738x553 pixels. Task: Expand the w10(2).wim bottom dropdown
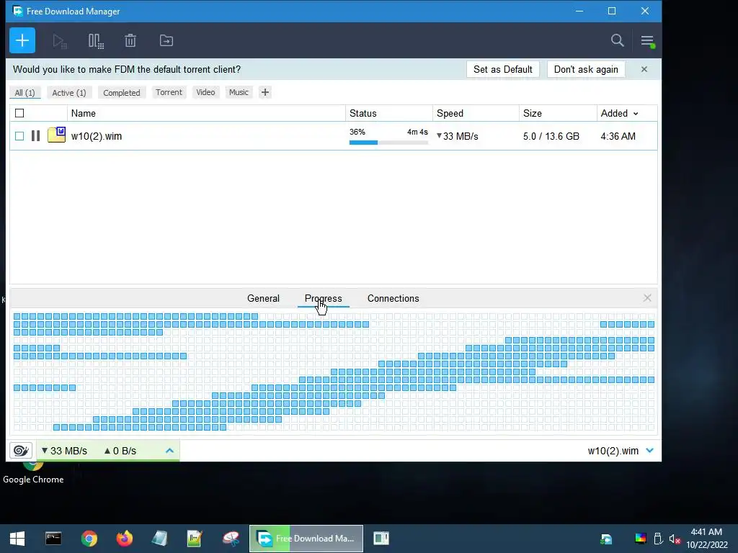pyautogui.click(x=649, y=451)
